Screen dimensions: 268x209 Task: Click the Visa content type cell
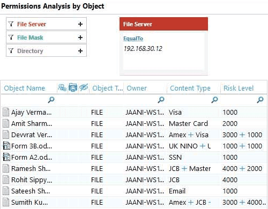(x=175, y=113)
